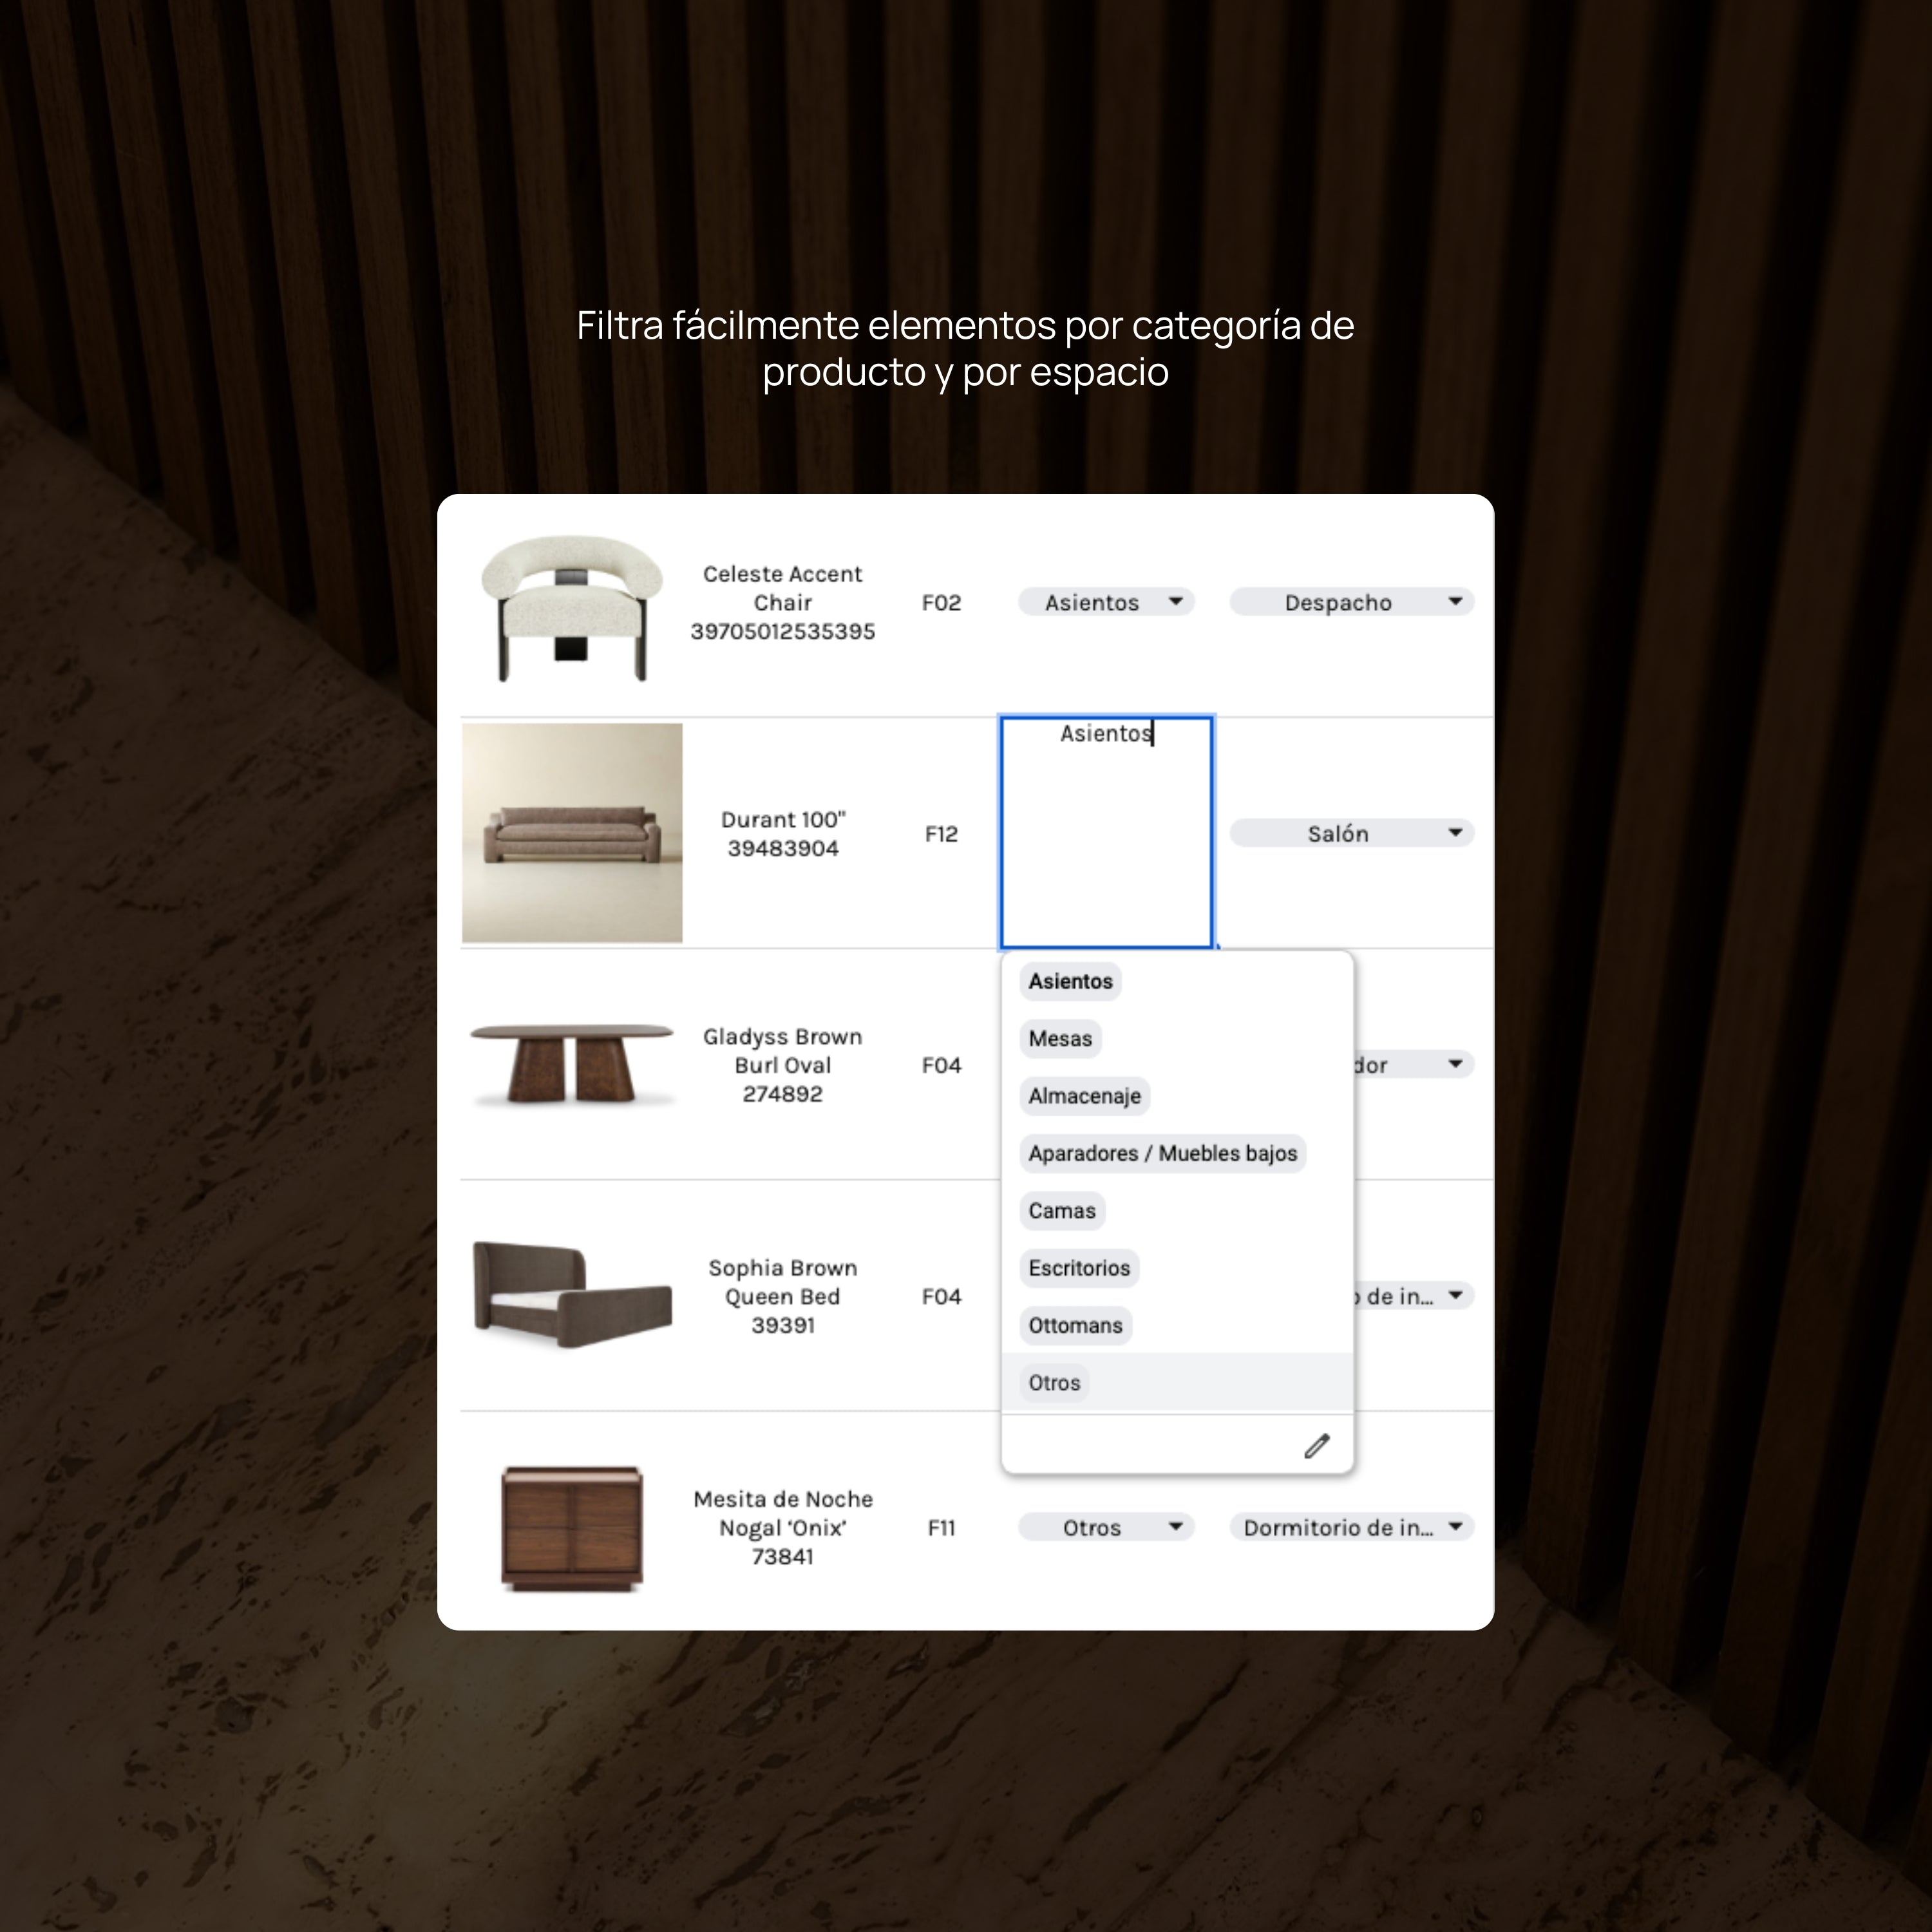Open the Otros category dropdown for Mesita
The width and height of the screenshot is (1932, 1932).
[x=1106, y=1527]
